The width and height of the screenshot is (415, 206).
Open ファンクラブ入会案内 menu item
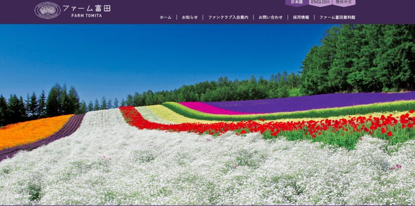(228, 17)
